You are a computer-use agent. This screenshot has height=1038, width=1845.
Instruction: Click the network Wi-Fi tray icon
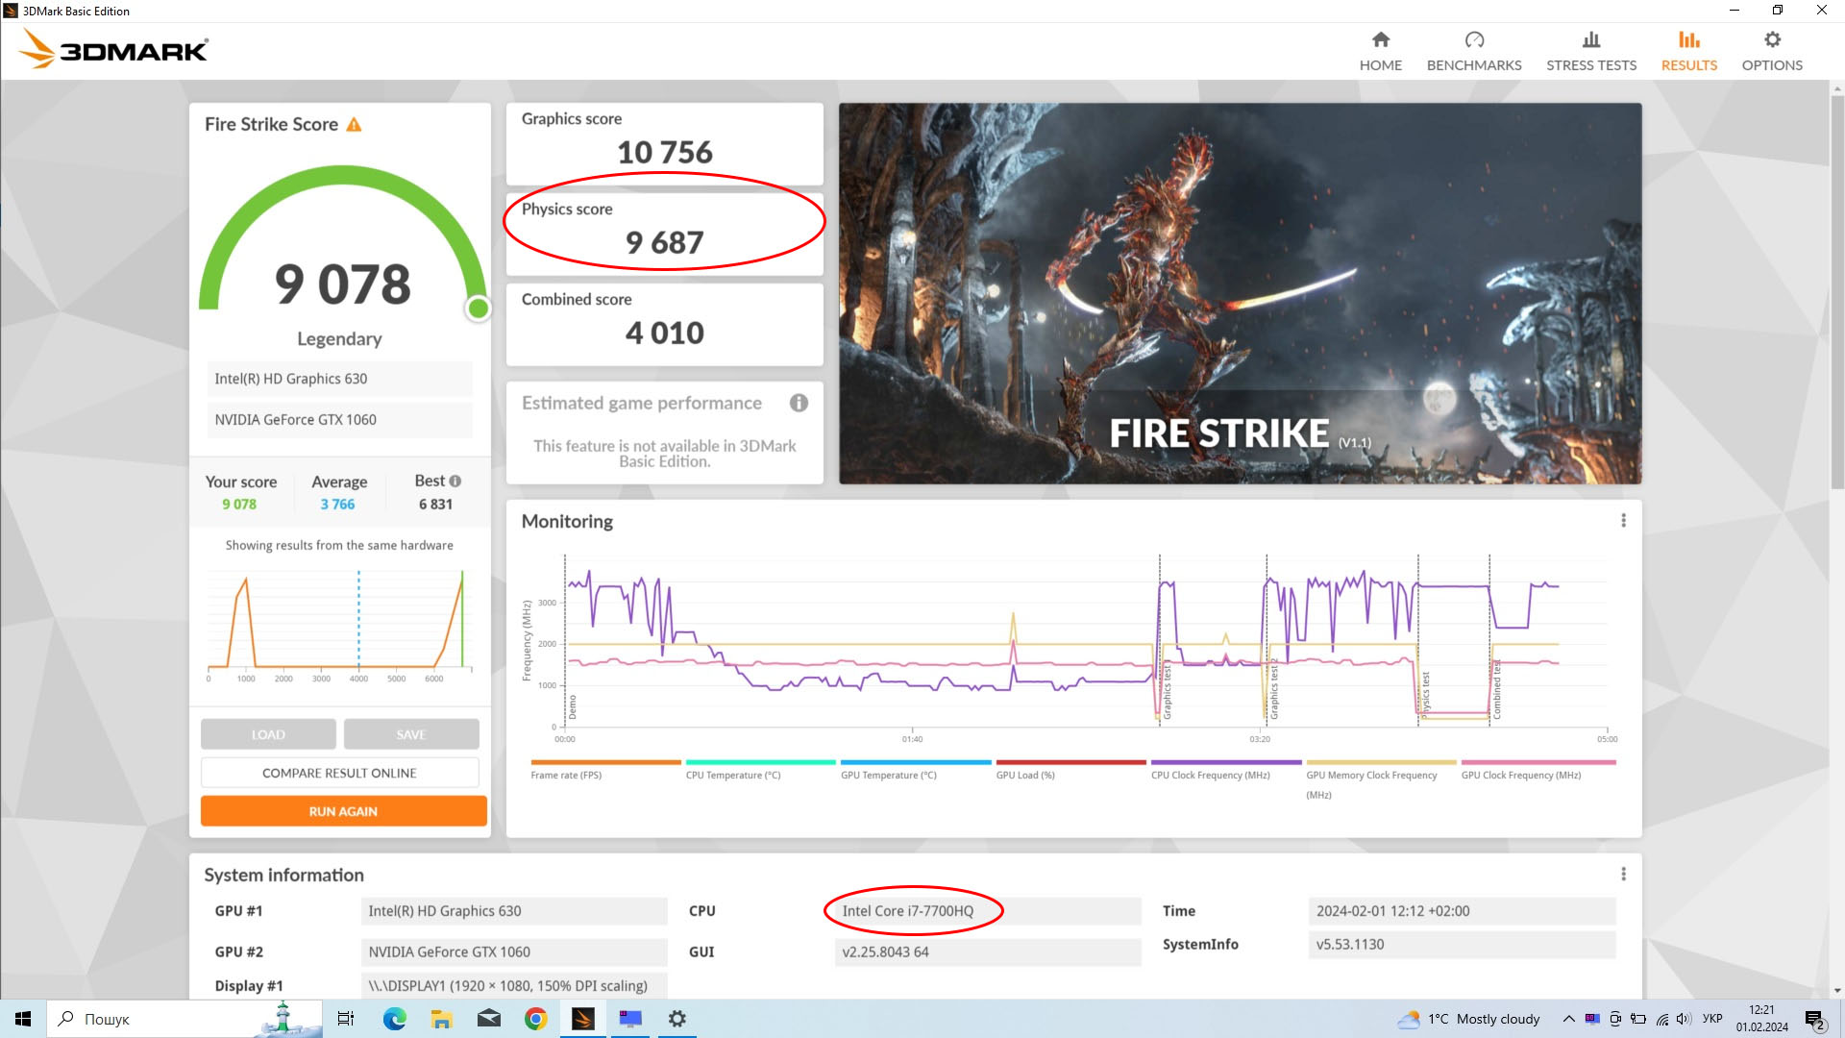click(1661, 1019)
